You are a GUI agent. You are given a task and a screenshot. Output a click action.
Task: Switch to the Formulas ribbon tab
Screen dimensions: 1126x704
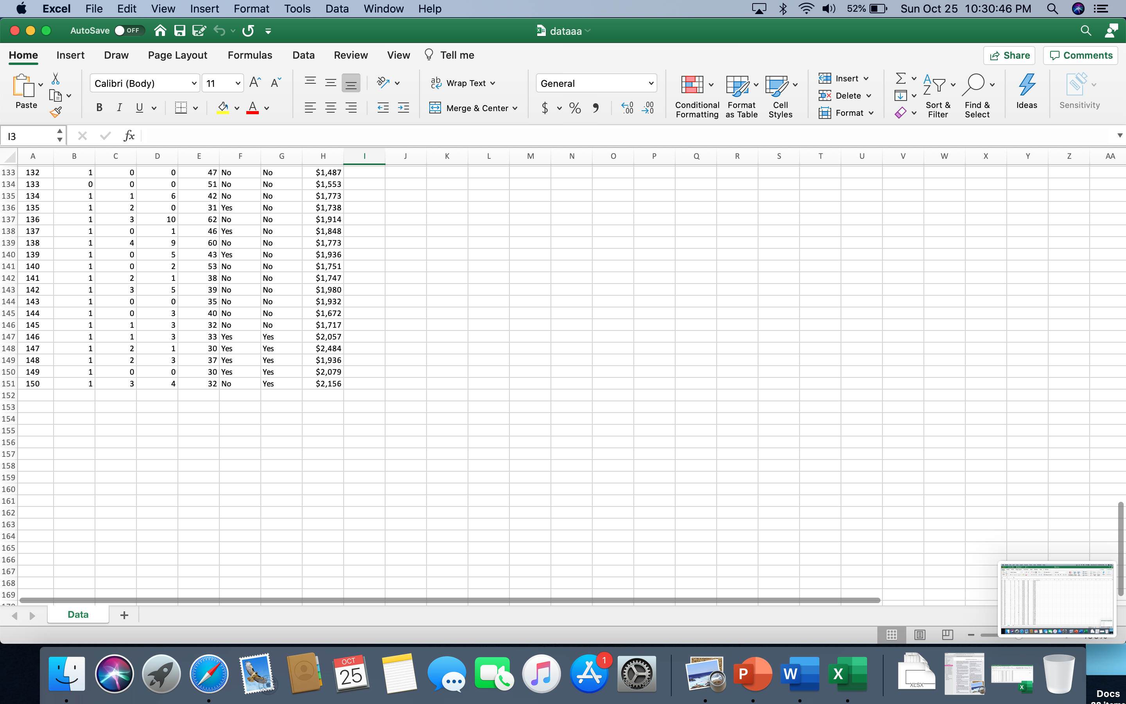click(250, 55)
